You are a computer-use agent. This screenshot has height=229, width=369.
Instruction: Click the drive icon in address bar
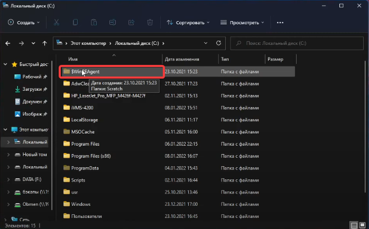click(59, 43)
